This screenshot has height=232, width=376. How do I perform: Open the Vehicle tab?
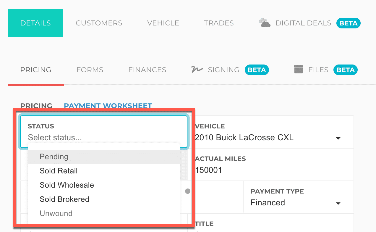[x=163, y=23]
